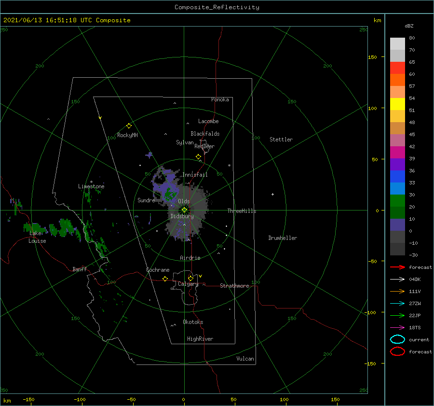The image size is (434, 406).
Task: Click the Composite_Reflectivity title text
Action: pyautogui.click(x=217, y=7)
